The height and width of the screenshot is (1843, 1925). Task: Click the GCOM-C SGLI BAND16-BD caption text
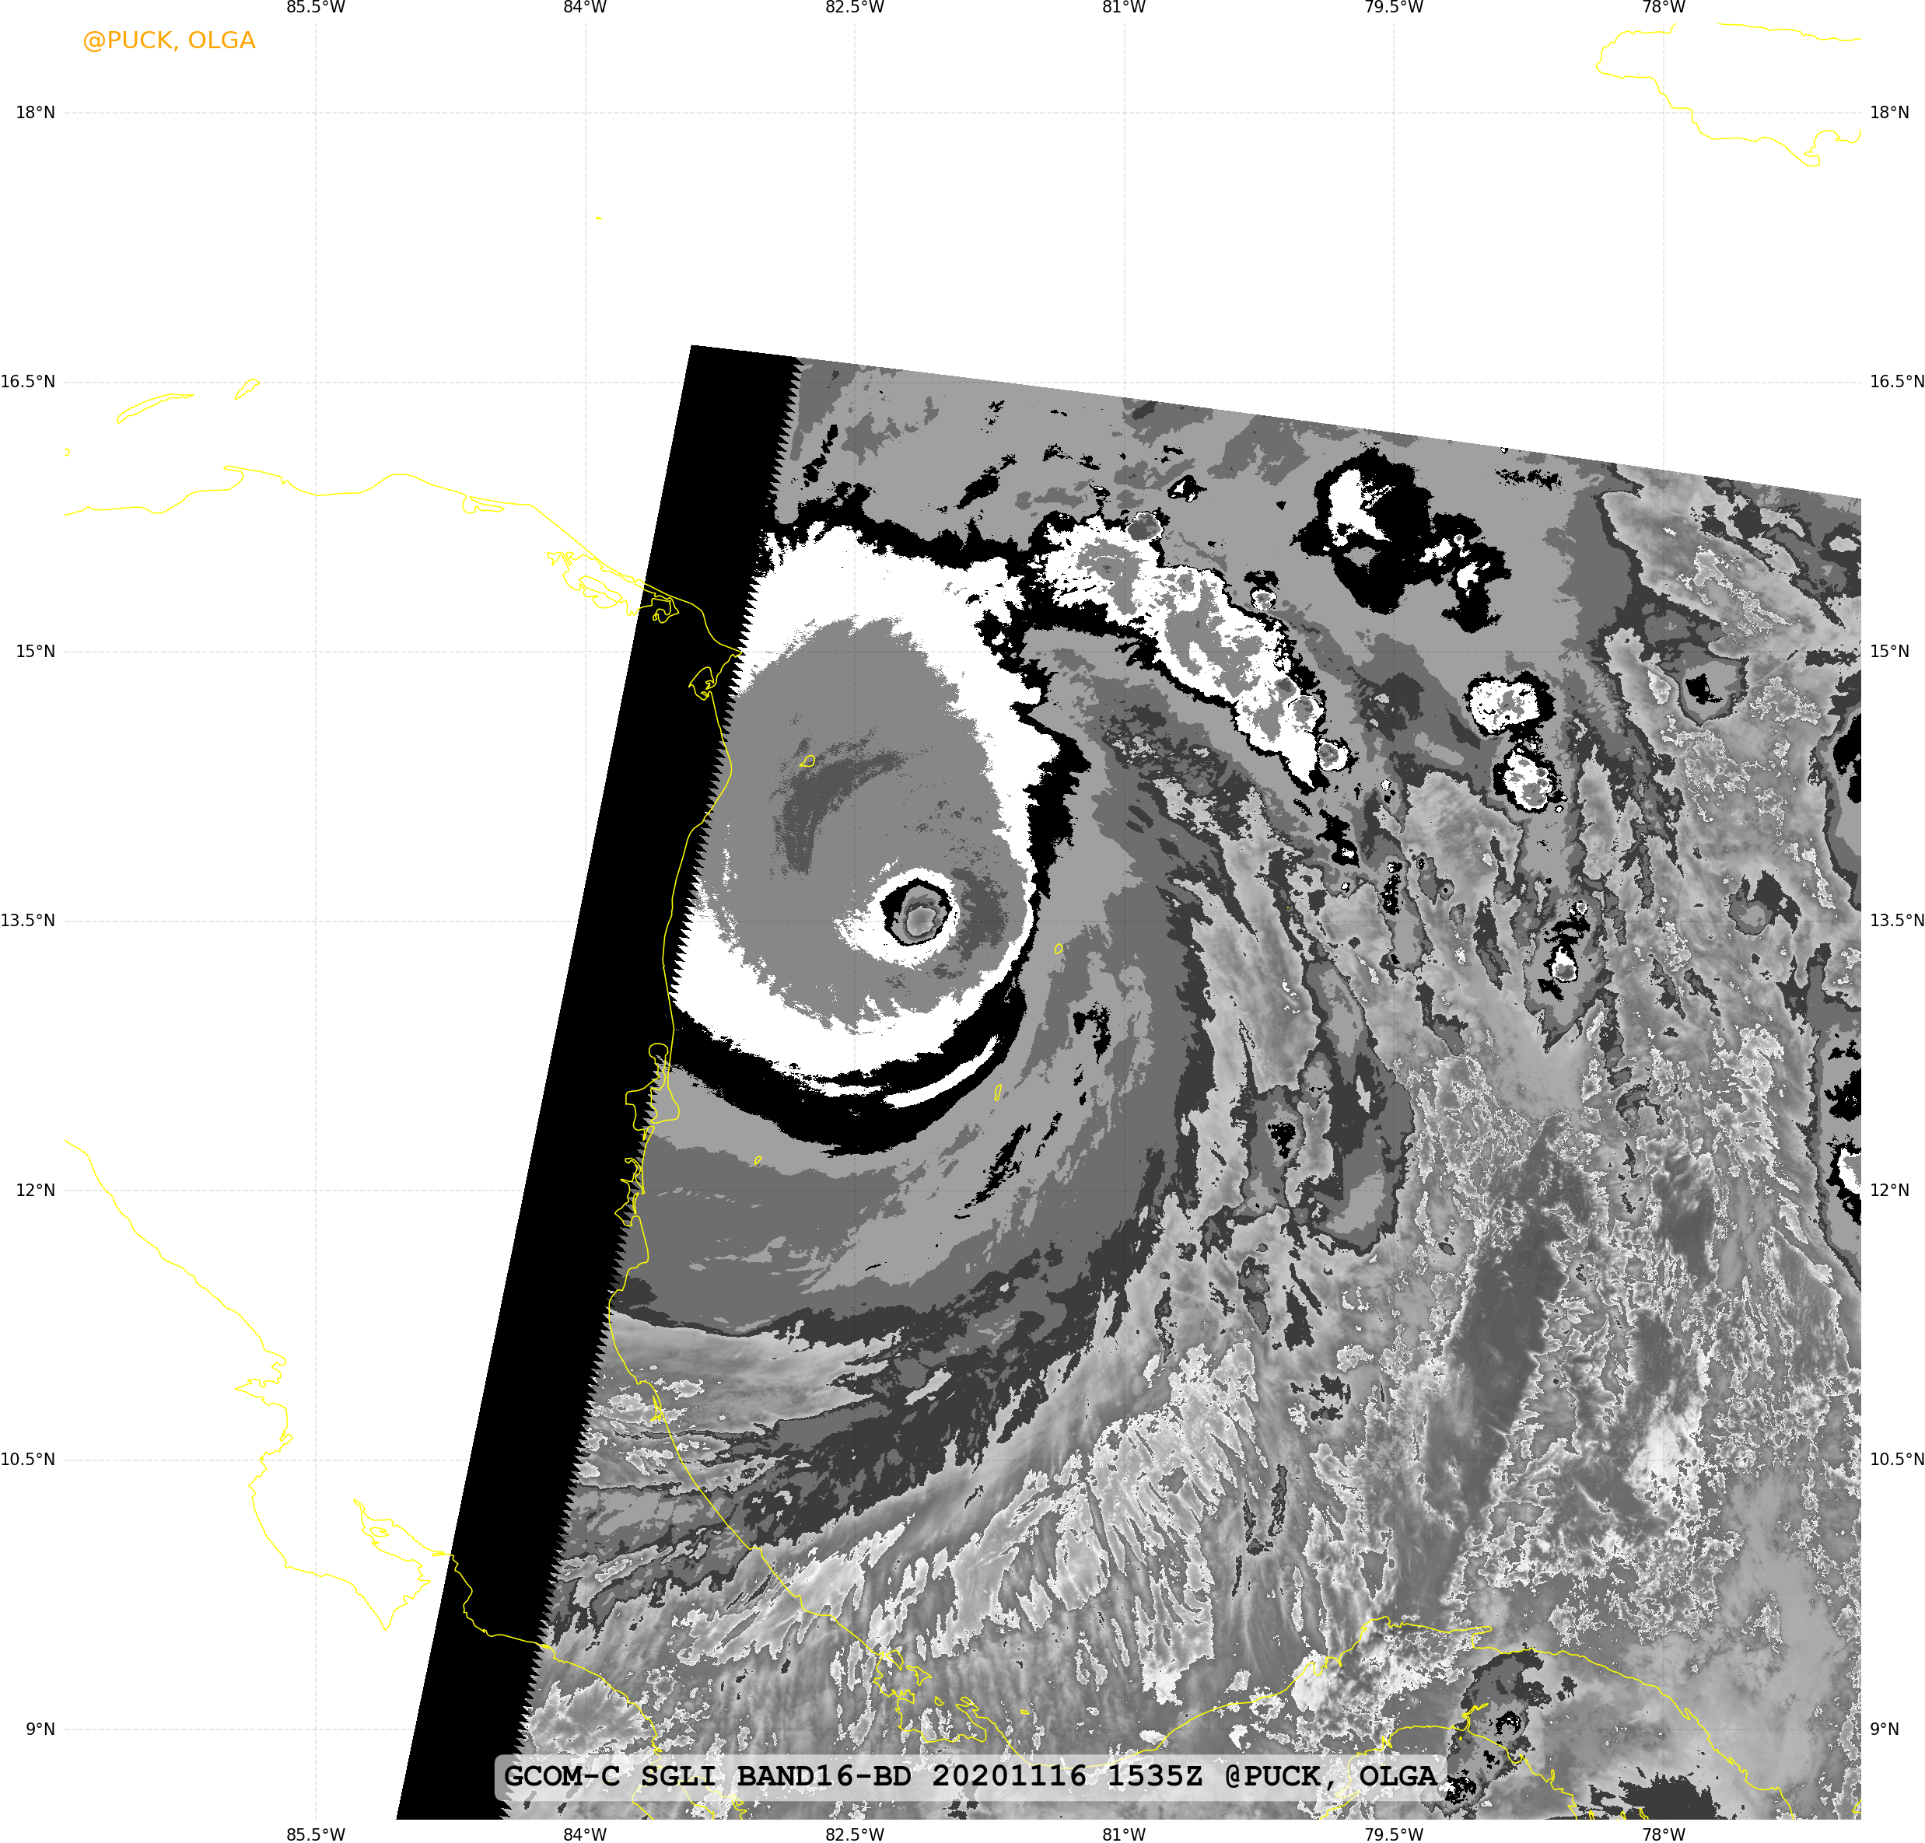pos(707,1775)
